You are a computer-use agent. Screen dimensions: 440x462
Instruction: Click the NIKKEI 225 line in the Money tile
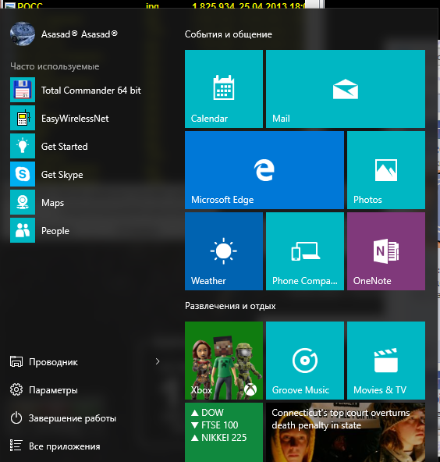click(218, 438)
